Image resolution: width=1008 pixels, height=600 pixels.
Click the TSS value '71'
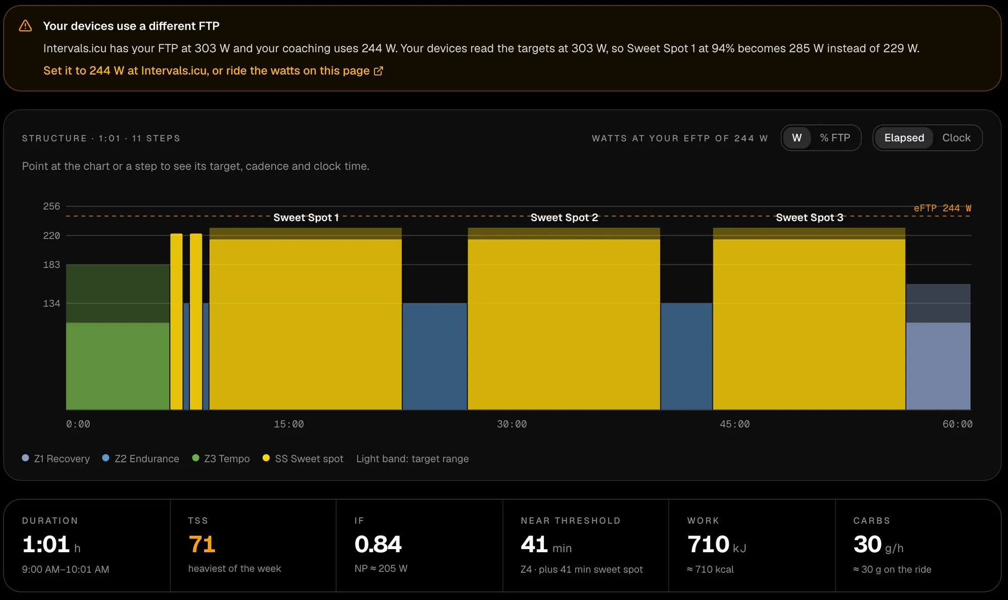pyautogui.click(x=202, y=545)
